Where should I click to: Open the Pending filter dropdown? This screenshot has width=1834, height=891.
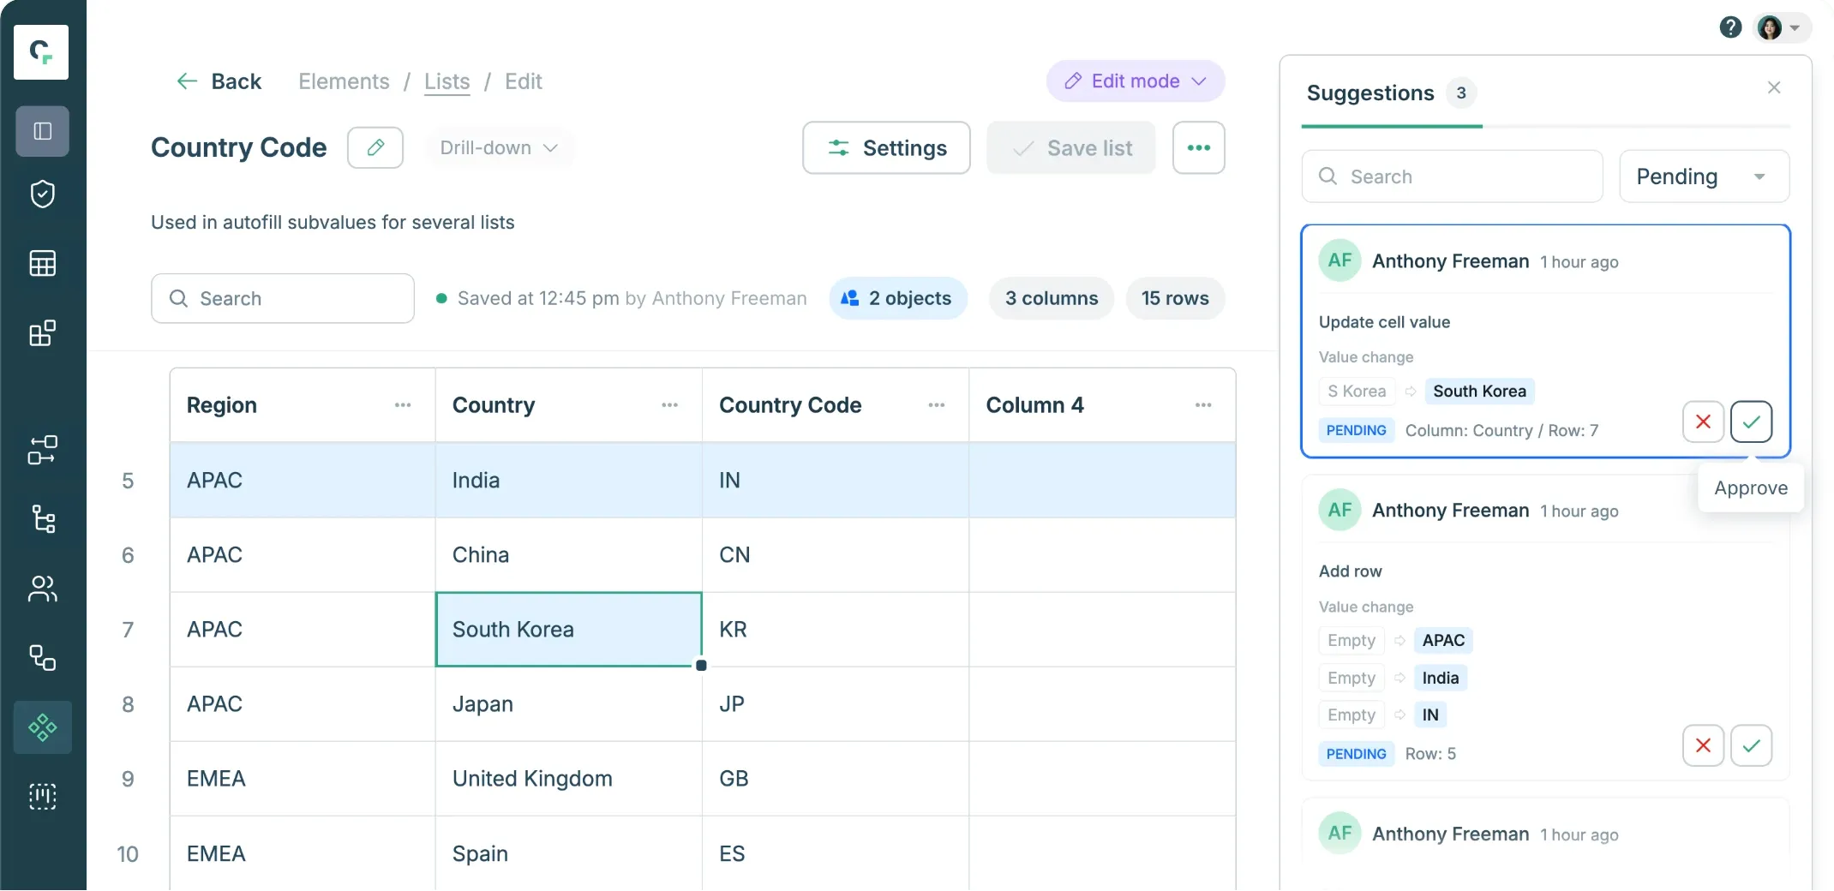pyautogui.click(x=1704, y=176)
